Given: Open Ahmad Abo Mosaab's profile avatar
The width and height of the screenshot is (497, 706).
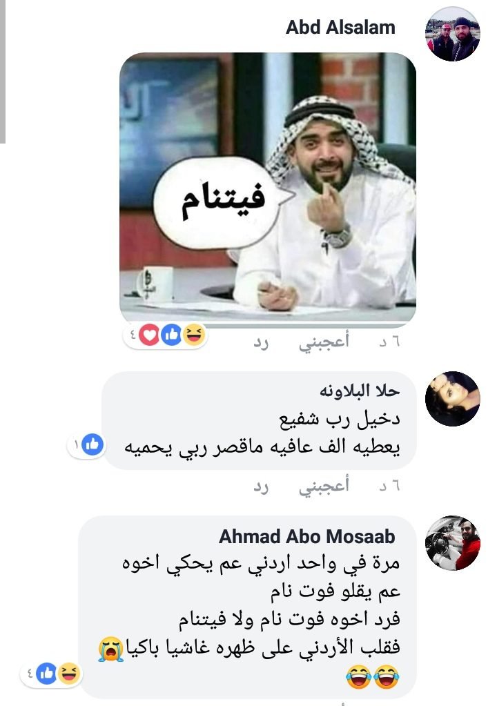Looking at the screenshot, I should pyautogui.click(x=452, y=543).
